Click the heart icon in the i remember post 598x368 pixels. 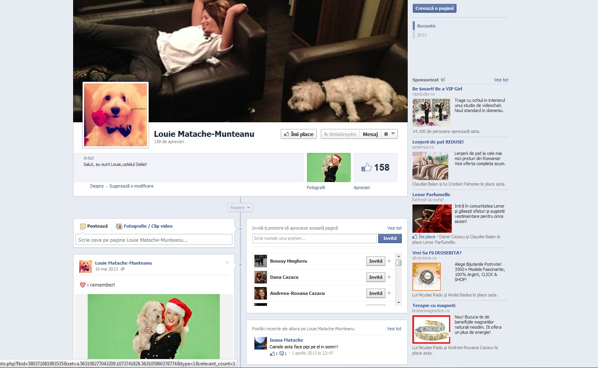pyautogui.click(x=83, y=285)
